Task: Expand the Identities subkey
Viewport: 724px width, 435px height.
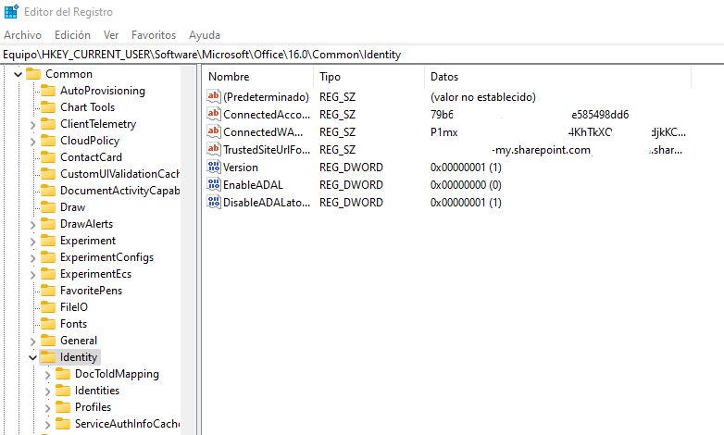Action: tap(47, 391)
